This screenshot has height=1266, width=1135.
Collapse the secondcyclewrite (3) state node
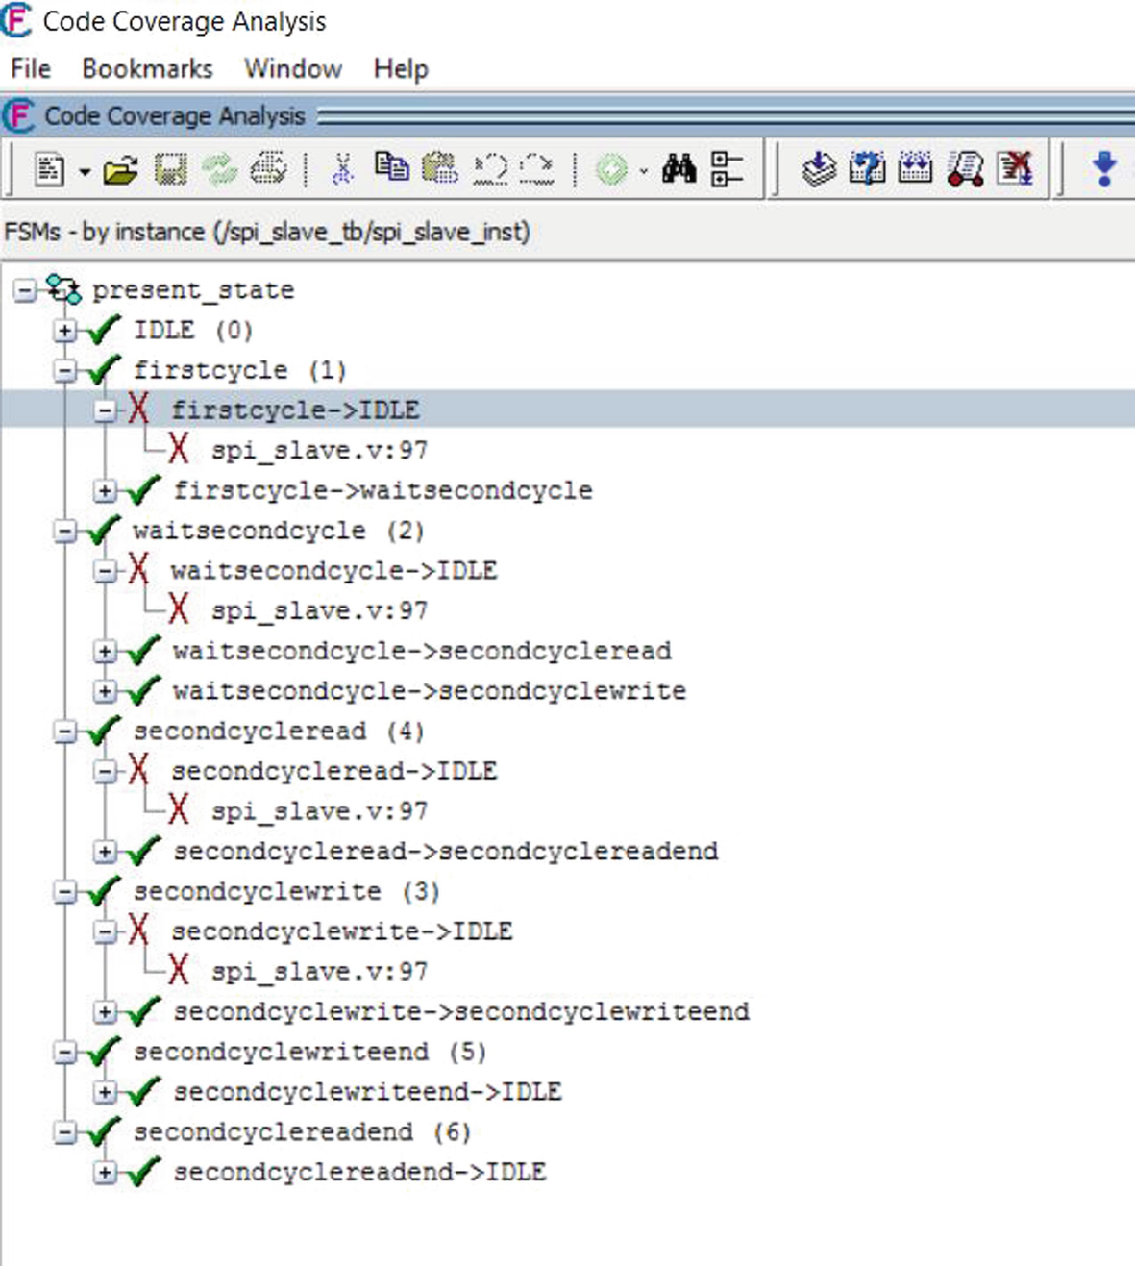(x=64, y=891)
